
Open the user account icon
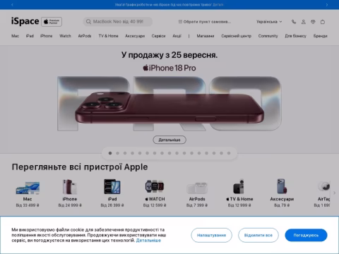coord(303,22)
